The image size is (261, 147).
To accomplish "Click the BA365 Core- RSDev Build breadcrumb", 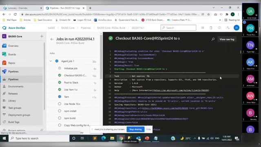I will pos(111,28).
